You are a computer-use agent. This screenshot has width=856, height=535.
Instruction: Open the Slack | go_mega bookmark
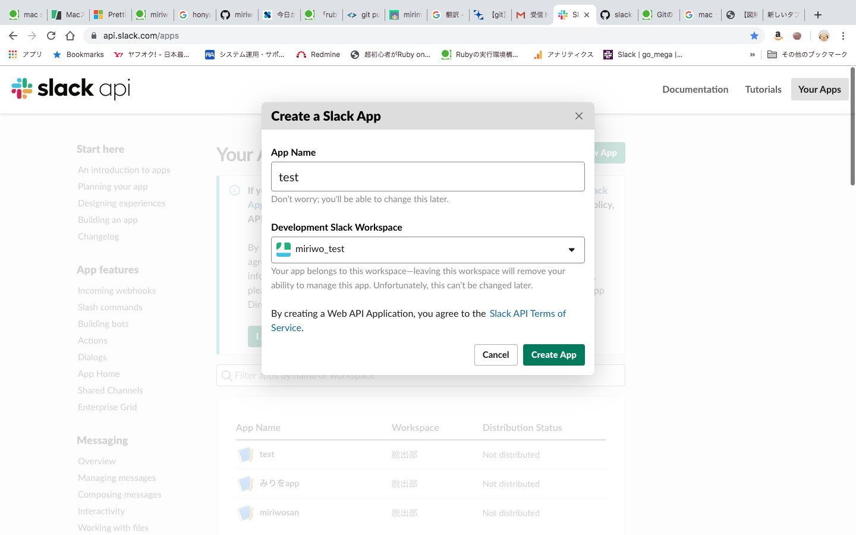coord(643,54)
